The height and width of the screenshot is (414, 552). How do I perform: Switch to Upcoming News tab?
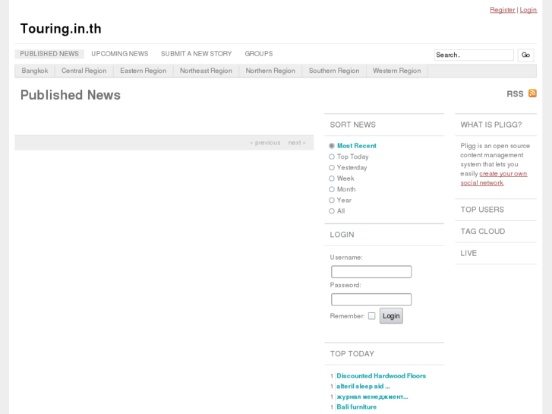[x=120, y=54]
